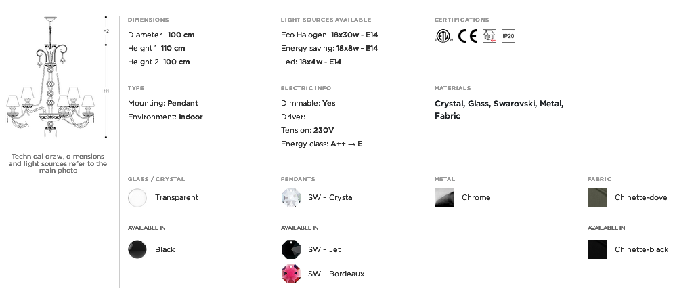Image resolution: width=675 pixels, height=288 pixels.
Task: Select the Black glass swatch
Action: [x=137, y=249]
